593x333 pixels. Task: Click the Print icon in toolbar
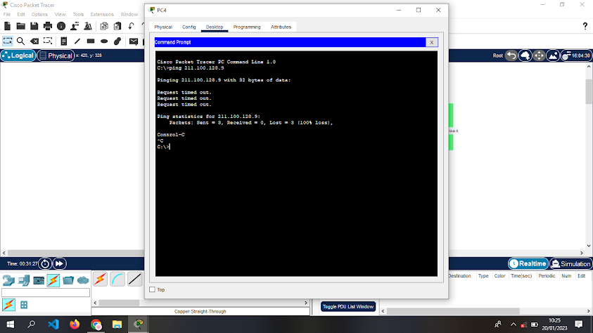[48, 26]
